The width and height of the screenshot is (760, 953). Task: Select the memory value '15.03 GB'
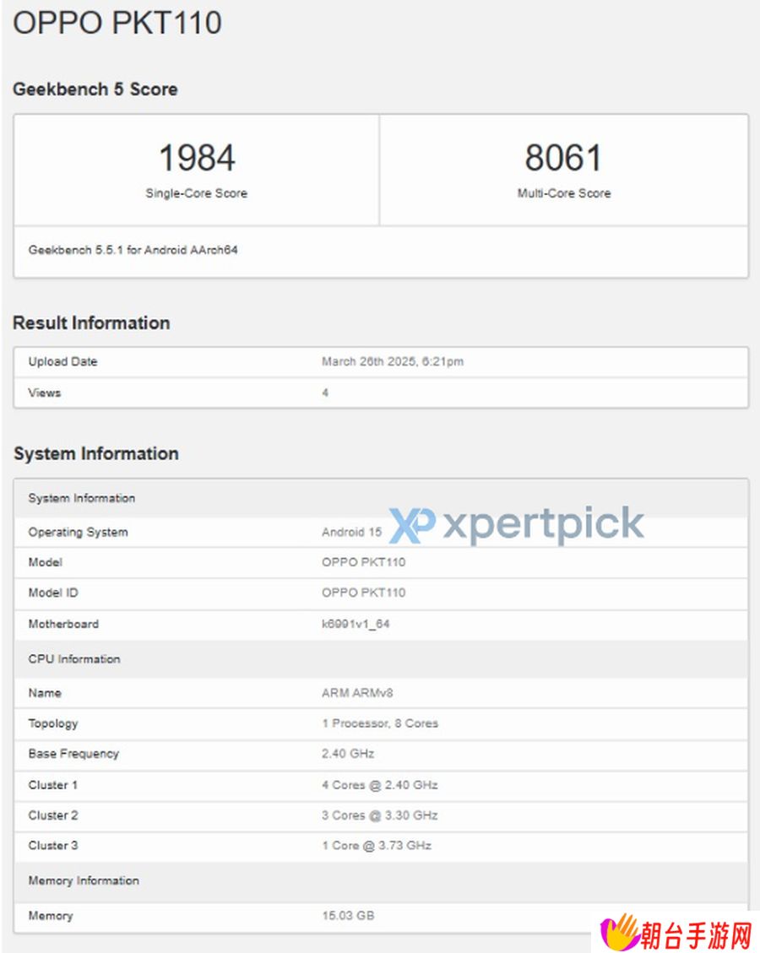(348, 916)
